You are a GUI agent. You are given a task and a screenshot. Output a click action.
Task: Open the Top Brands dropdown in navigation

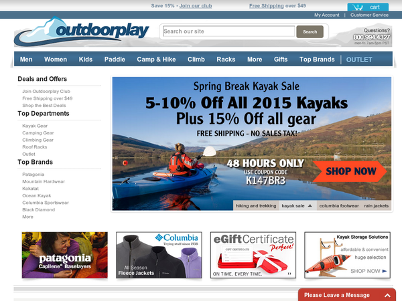click(317, 60)
